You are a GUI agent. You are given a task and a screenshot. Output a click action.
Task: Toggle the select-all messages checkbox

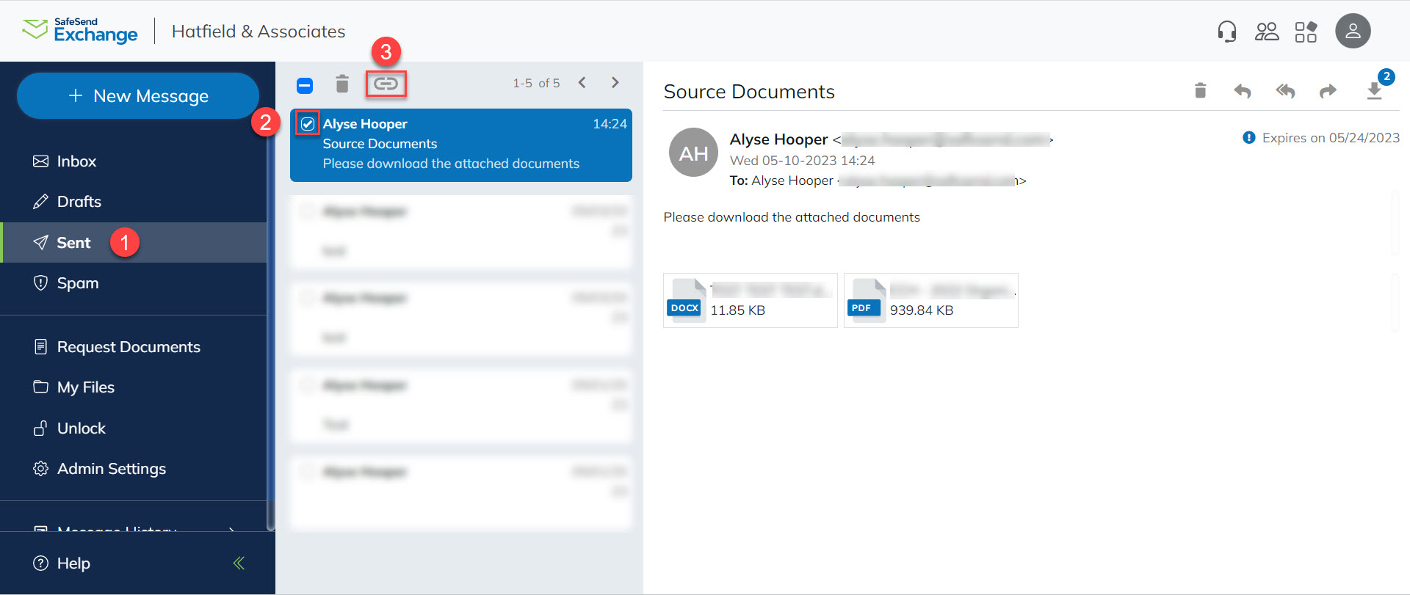(305, 86)
